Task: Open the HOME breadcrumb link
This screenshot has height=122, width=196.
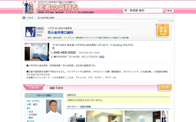Action: click(30, 18)
